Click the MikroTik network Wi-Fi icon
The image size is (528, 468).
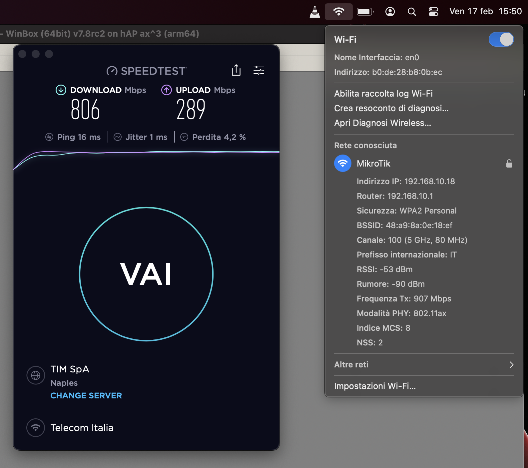click(x=343, y=163)
